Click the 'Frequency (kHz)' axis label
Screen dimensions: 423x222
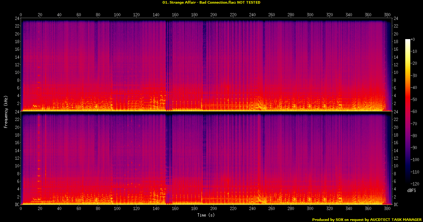tap(6, 112)
